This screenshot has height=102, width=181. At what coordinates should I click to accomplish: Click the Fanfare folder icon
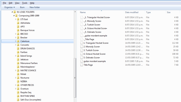[x=18, y=52]
